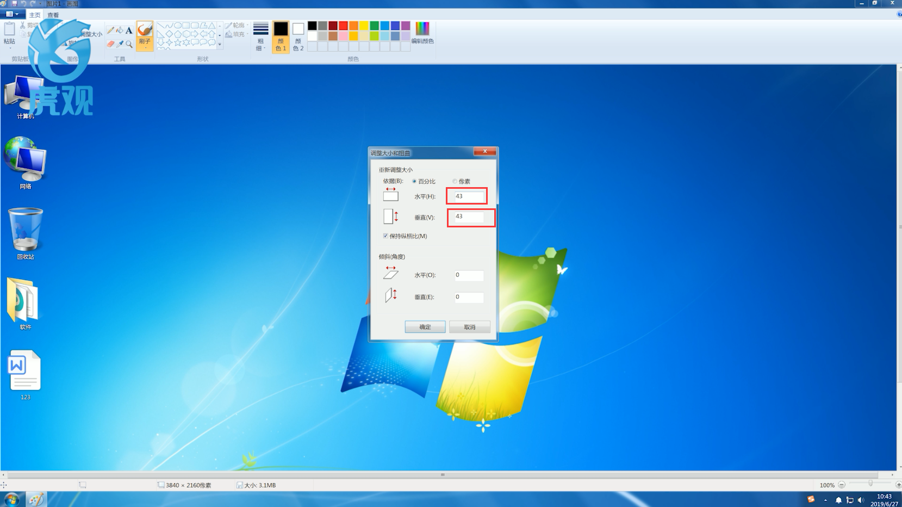
Task: Close the 调整大小和扭曲 dialog
Action: click(x=484, y=151)
